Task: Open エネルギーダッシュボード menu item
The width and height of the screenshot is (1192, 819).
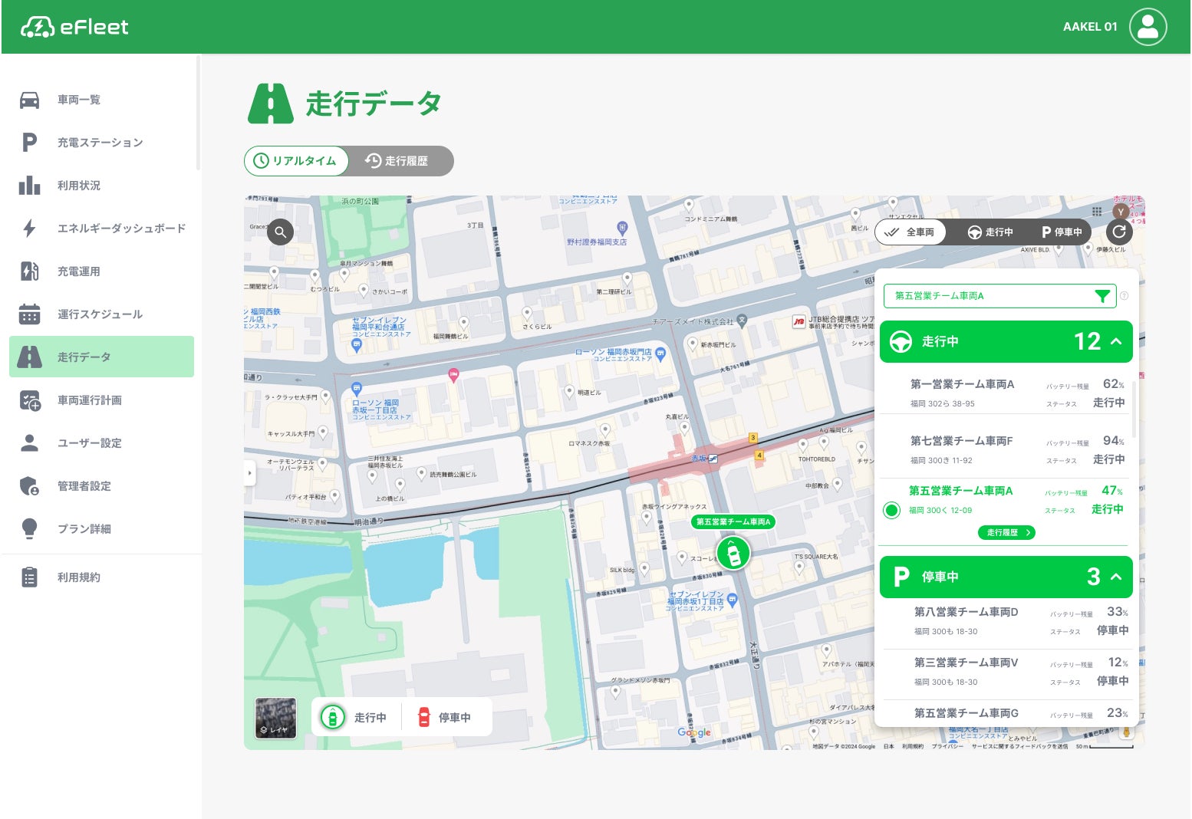Action: coord(101,229)
